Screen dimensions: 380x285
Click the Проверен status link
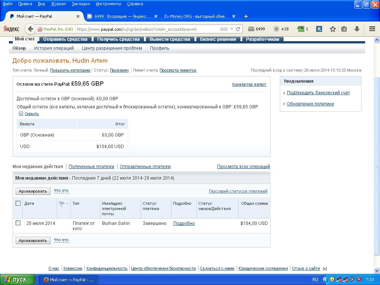pyautogui.click(x=119, y=70)
